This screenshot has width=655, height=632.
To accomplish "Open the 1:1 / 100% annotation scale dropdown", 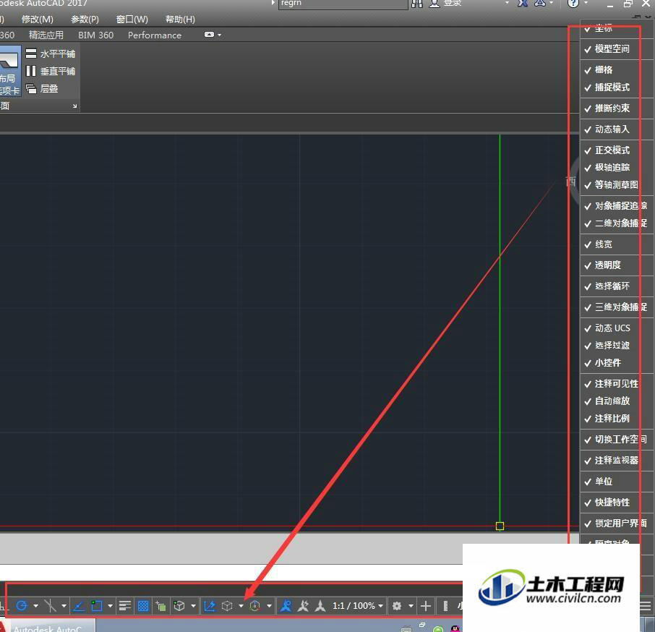I will (358, 606).
